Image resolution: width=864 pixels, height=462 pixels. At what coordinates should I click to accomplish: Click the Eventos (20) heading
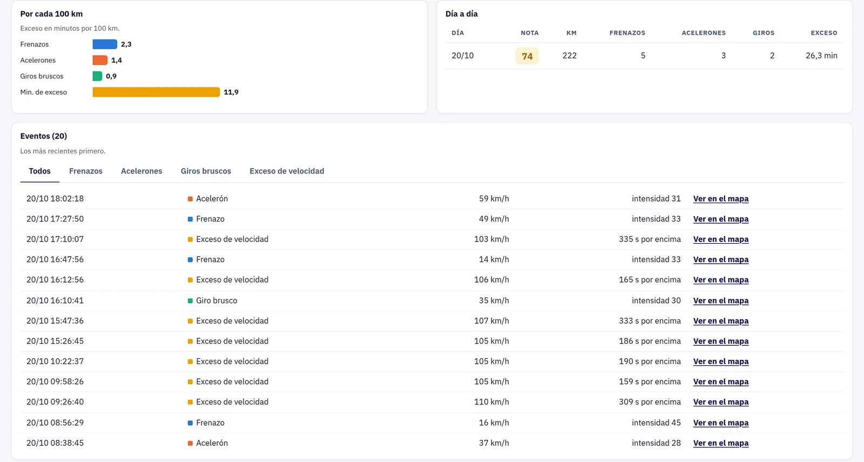click(x=44, y=136)
